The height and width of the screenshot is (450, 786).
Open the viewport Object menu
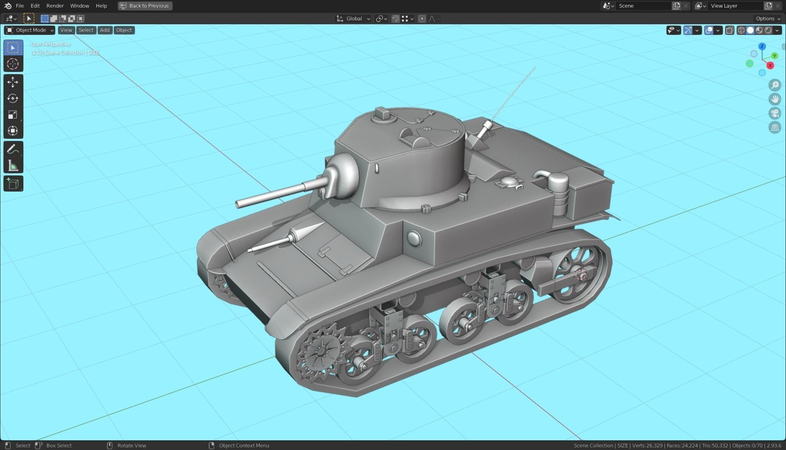tap(124, 30)
